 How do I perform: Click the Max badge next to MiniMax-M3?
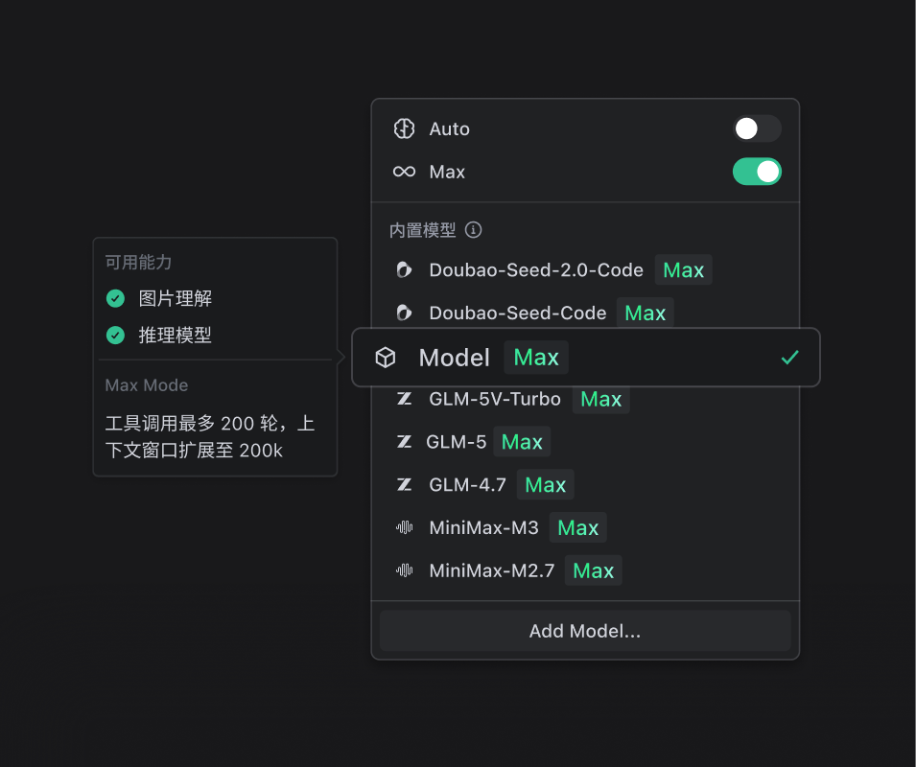578,527
